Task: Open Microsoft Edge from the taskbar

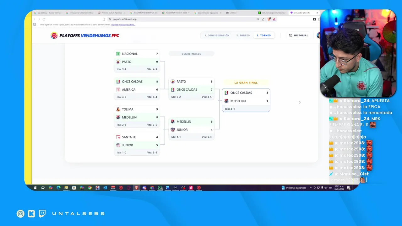Action: (x=58, y=188)
